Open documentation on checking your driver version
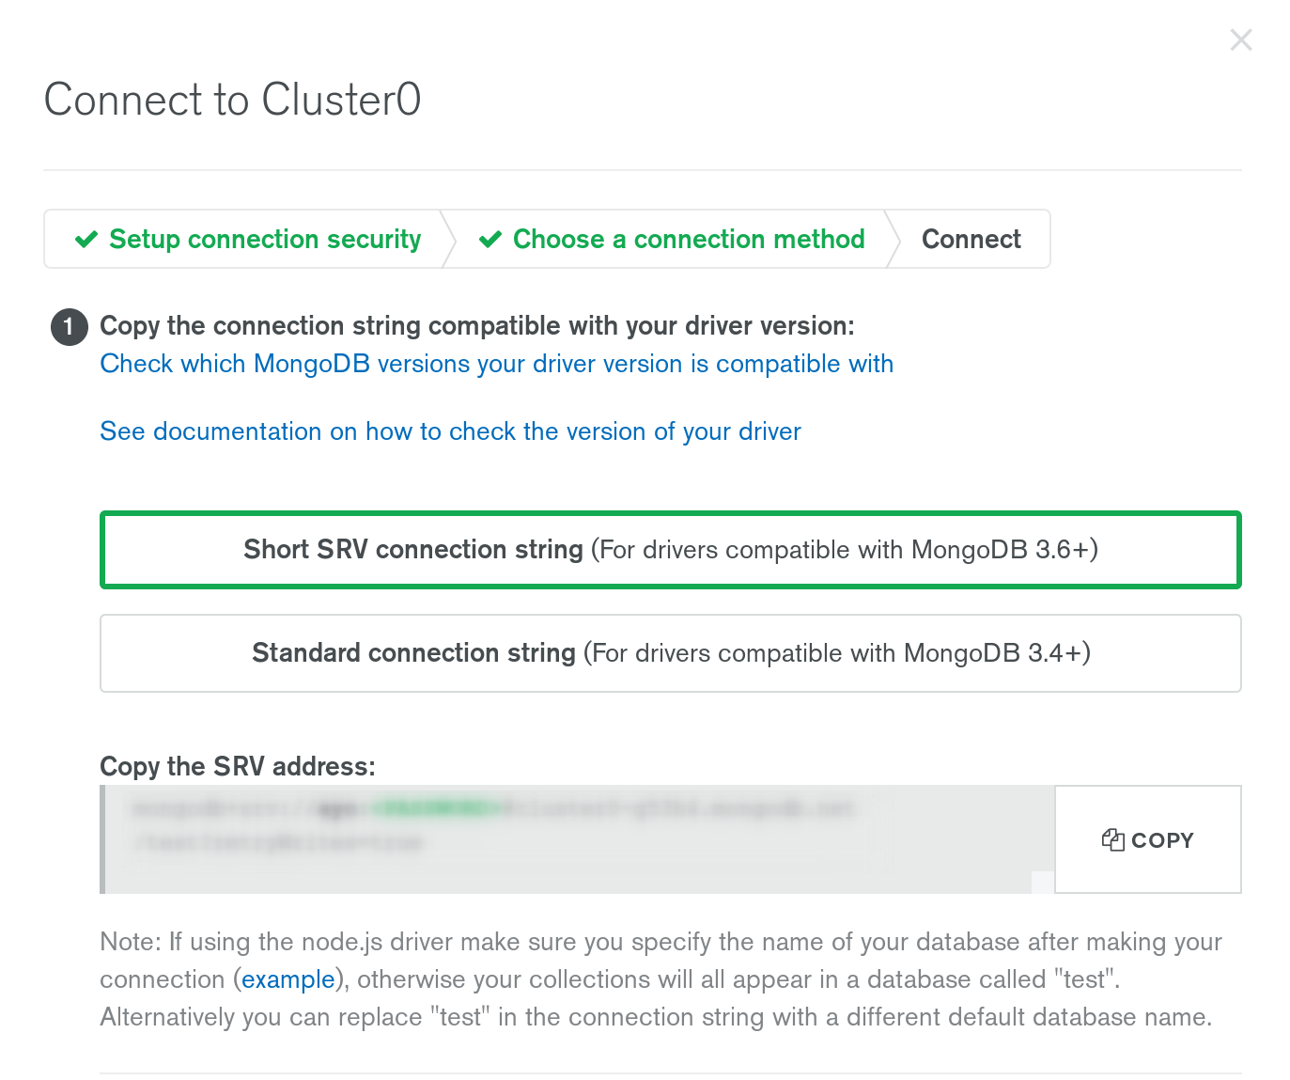Viewport: 1290px width, 1080px height. tap(450, 431)
